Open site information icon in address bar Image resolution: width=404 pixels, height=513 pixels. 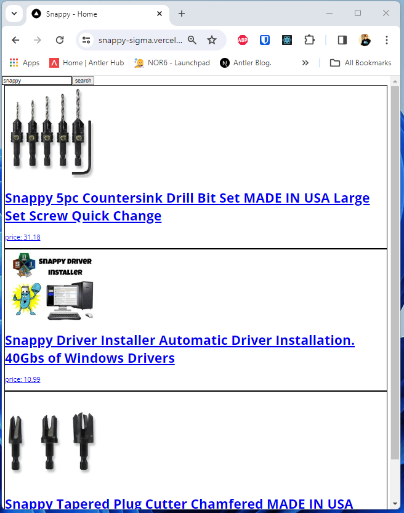pyautogui.click(x=86, y=40)
